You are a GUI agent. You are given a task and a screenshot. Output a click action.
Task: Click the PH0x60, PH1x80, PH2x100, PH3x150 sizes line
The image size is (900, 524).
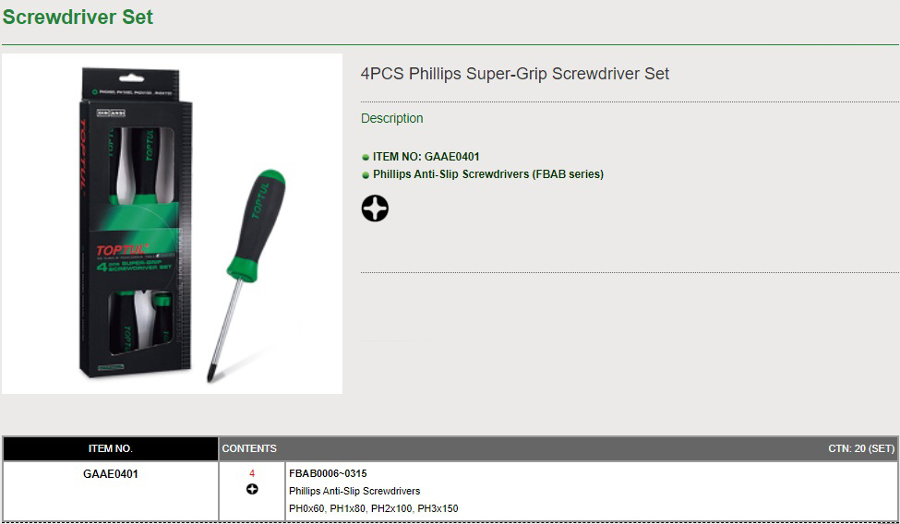tap(373, 508)
